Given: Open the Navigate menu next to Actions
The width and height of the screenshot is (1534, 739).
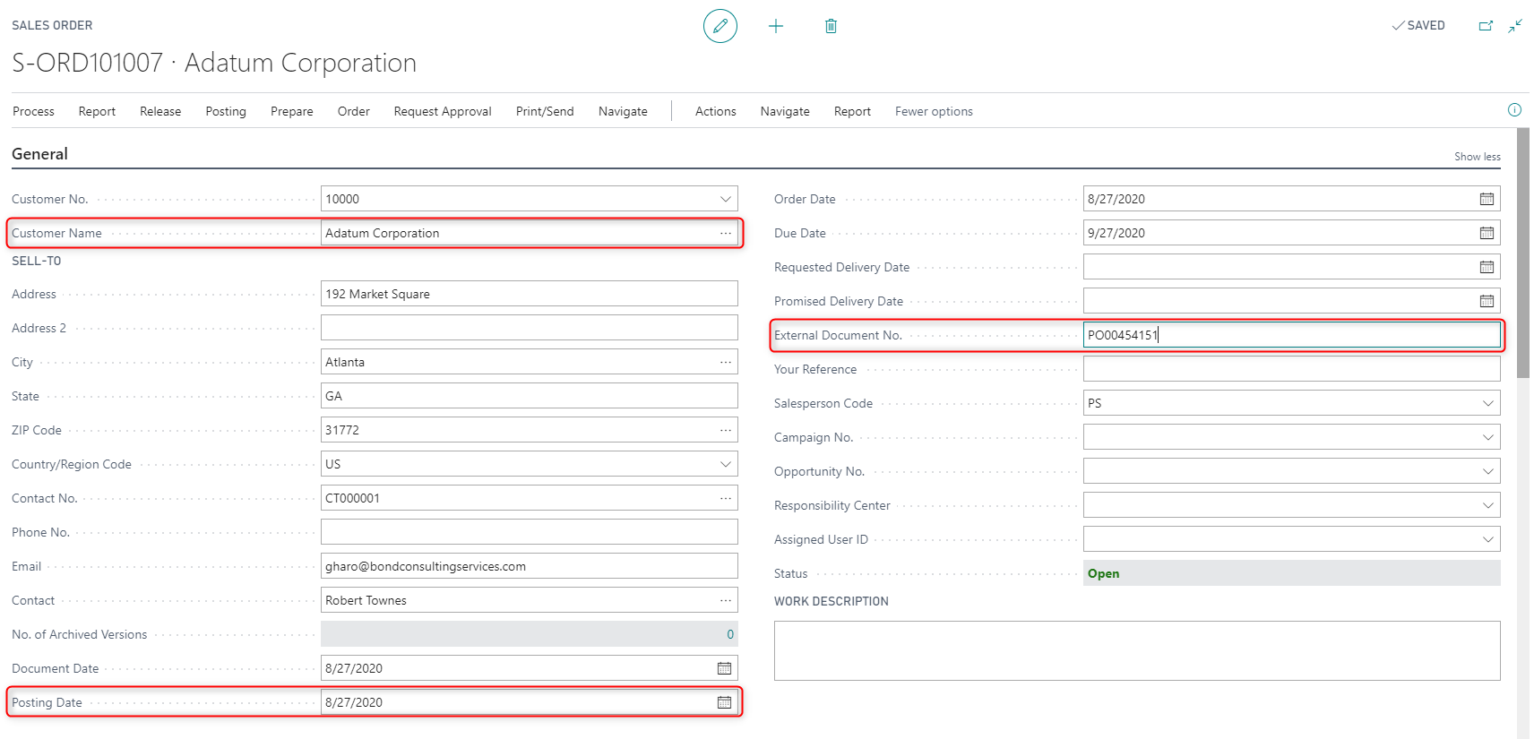Looking at the screenshot, I should 785,111.
